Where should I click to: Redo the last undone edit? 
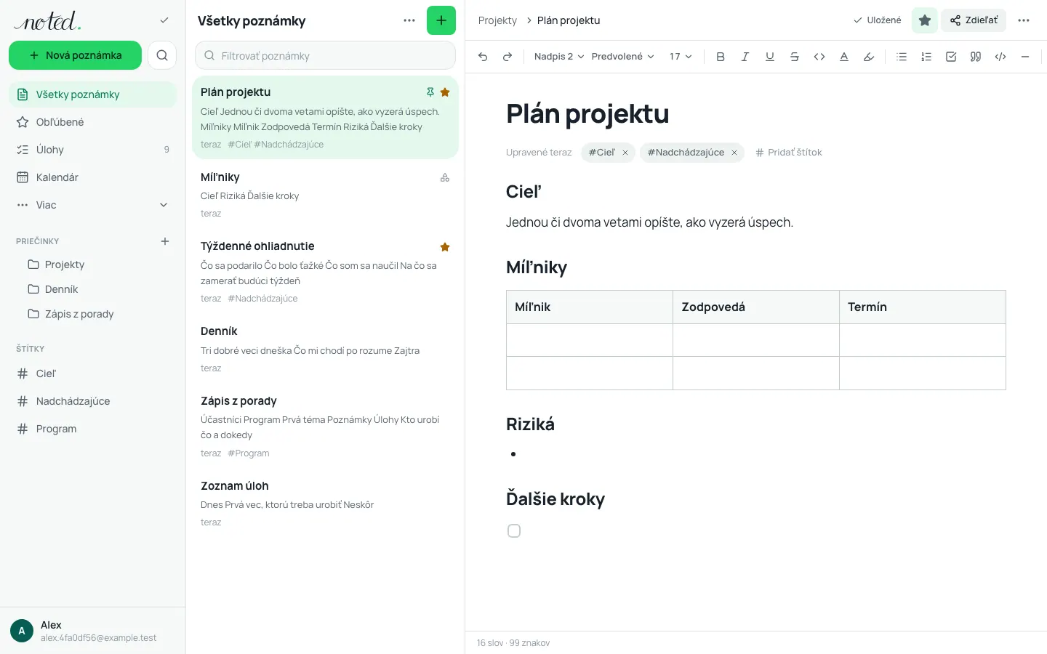508,57
